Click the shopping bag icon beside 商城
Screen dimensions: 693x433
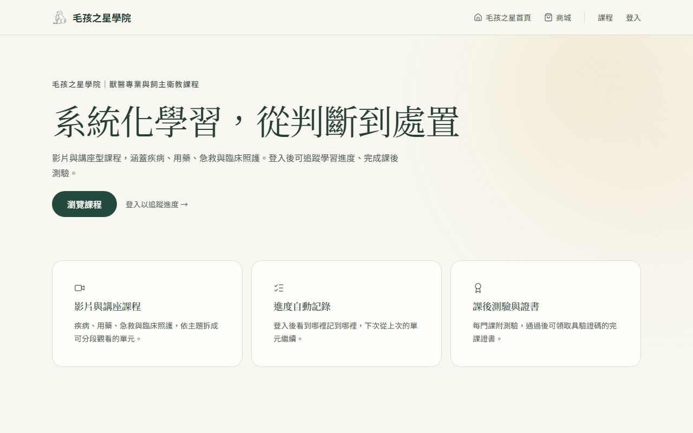(x=548, y=17)
